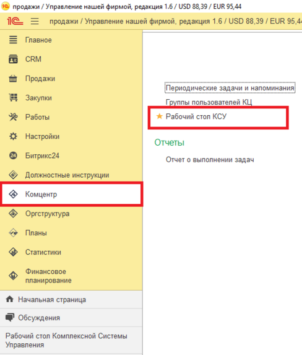The image size is (302, 355).
Task: Click the Настройки gear icon
Action: (x=13, y=136)
